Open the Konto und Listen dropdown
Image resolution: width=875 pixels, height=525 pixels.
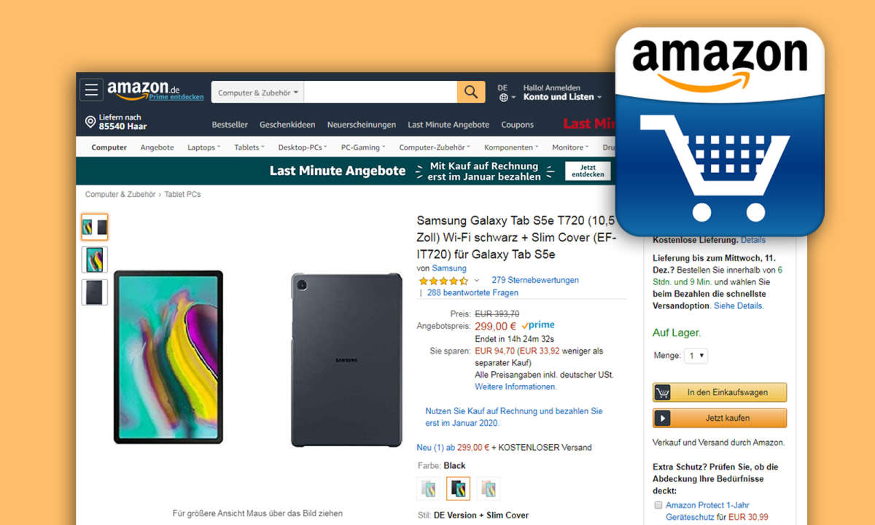point(563,97)
